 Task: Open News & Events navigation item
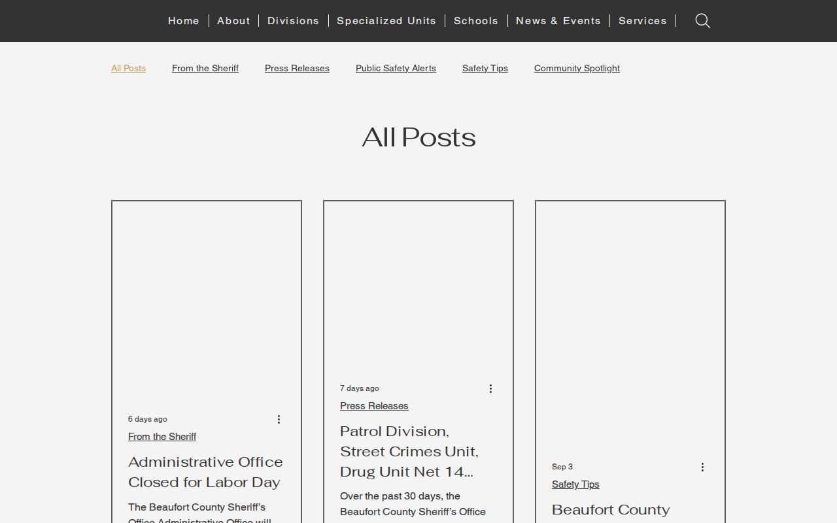(558, 21)
